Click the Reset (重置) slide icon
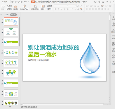This screenshot has width=115, height=109. [48, 6]
